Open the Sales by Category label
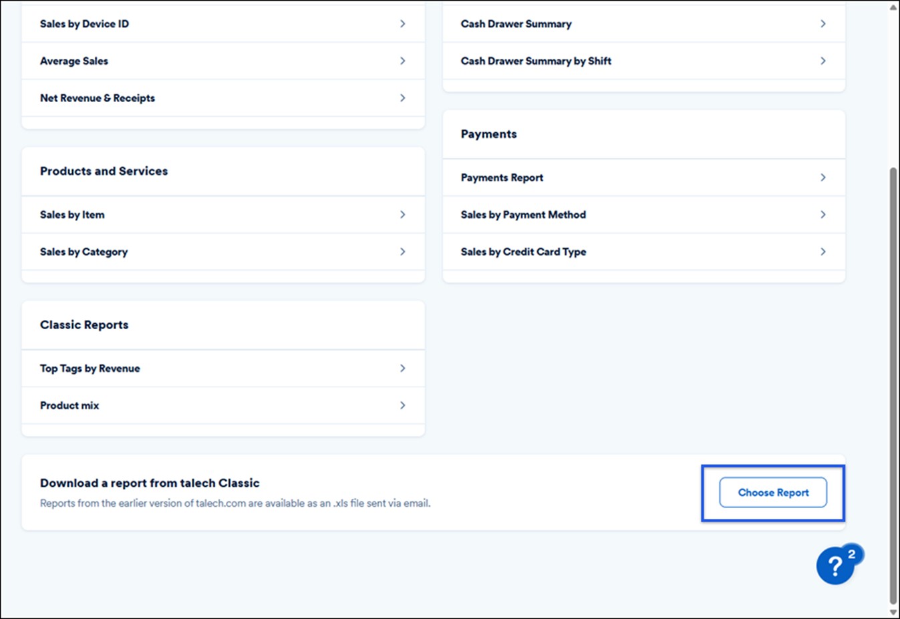The image size is (900, 619). coord(84,252)
